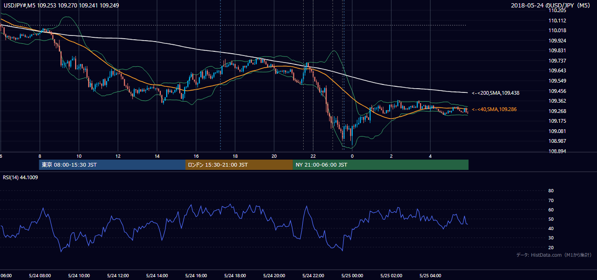The width and height of the screenshot is (597, 280).
Task: Click the bottom date label 5/25 04:00
Action: 430,276
